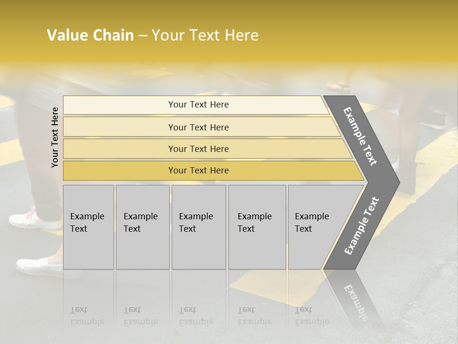458x344 pixels.
Task: Select the fourth gray "Example Text" box
Action: coord(257,227)
